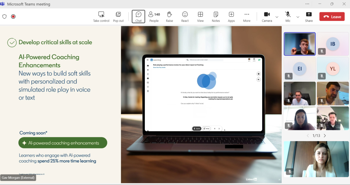Open the Chat panel
Screen dimensions: 350x185
coord(138,17)
